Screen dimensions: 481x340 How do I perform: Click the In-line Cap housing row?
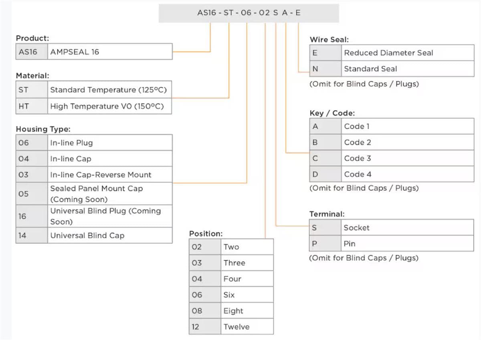pyautogui.click(x=94, y=159)
